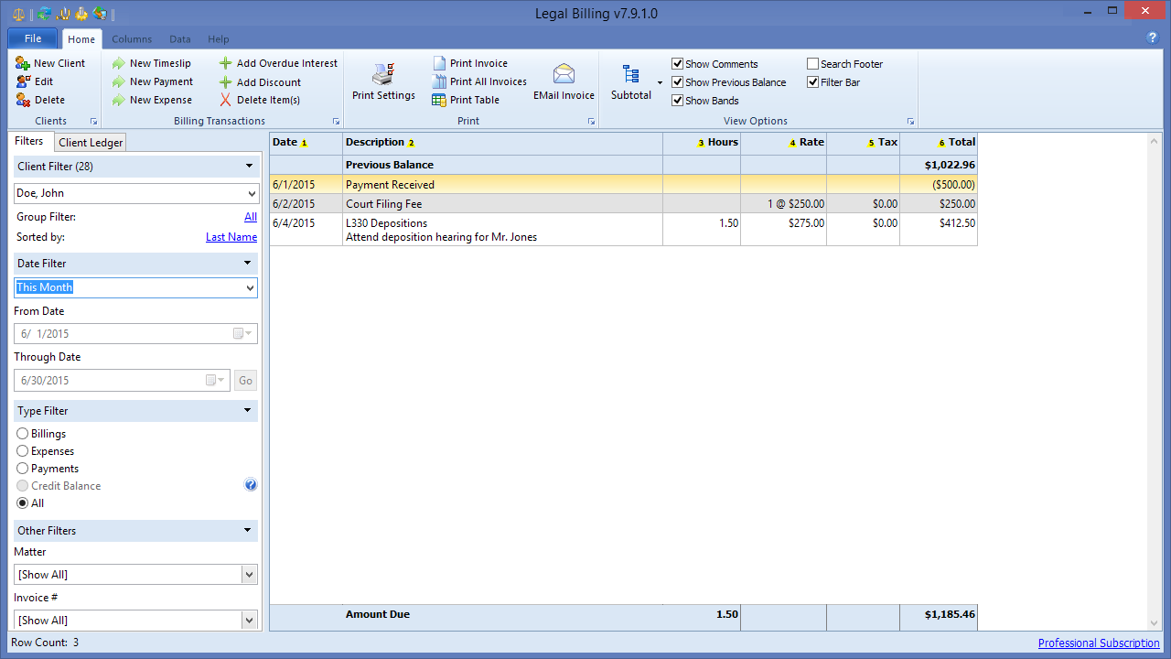
Task: Delete Item(s) from billing transactions
Action: click(x=259, y=100)
